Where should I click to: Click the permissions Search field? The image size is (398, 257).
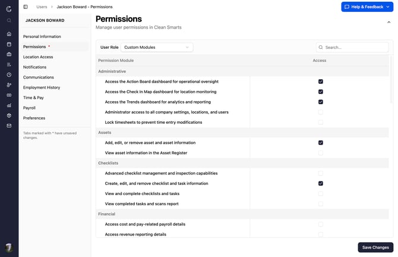tap(352, 47)
